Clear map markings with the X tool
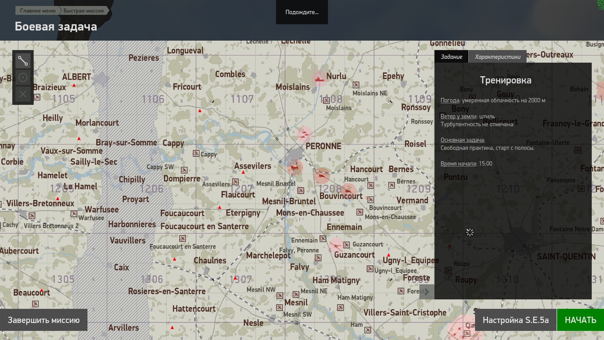The image size is (604, 340). (23, 94)
